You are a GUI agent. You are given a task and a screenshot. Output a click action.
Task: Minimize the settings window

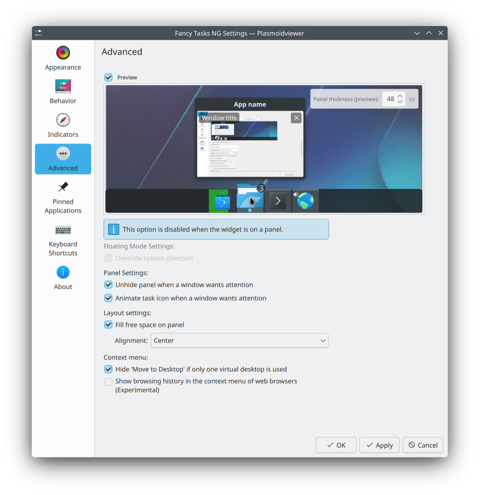(x=417, y=33)
